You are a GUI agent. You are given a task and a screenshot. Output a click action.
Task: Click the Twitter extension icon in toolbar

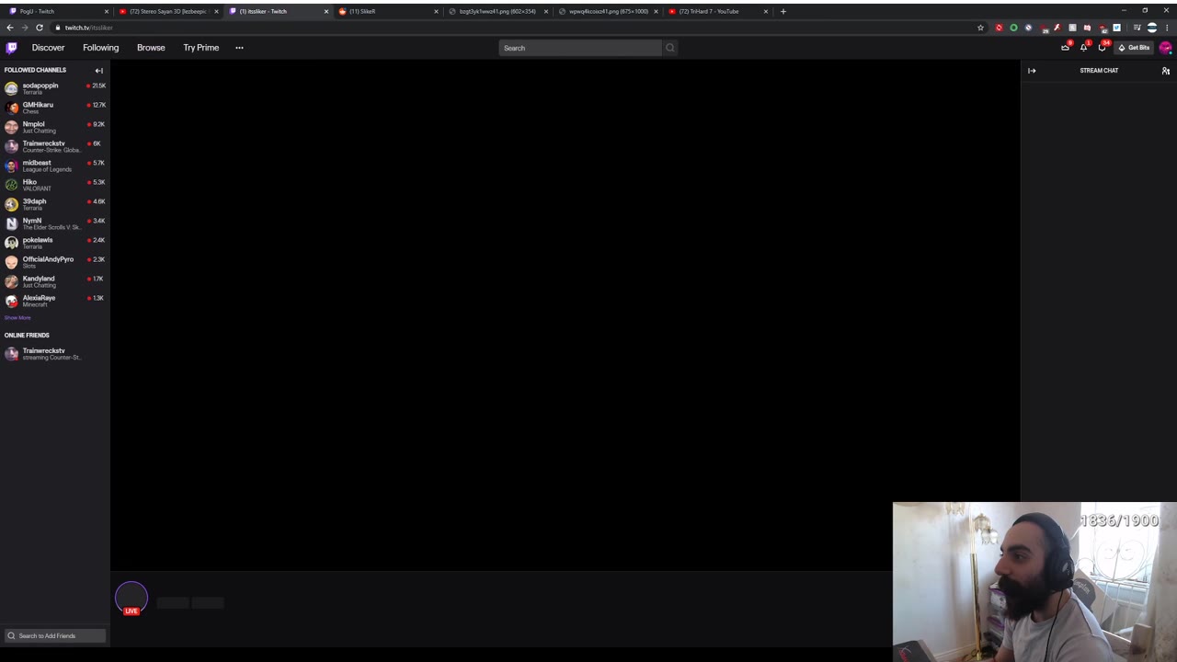pyautogui.click(x=1116, y=28)
